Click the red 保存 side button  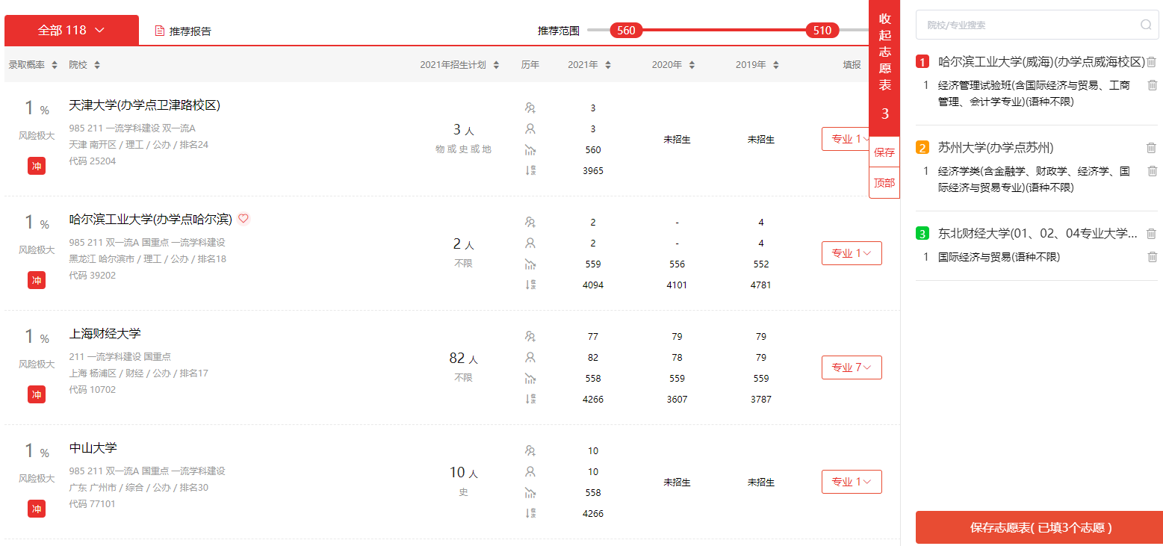[884, 152]
